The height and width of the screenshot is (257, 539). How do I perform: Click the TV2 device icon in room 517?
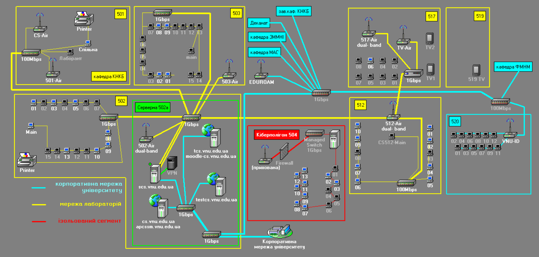tap(430, 38)
